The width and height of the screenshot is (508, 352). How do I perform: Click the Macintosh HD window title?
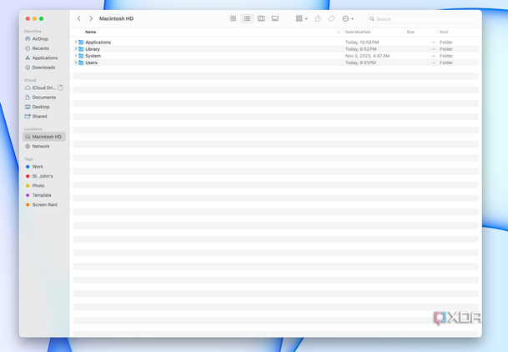[116, 19]
